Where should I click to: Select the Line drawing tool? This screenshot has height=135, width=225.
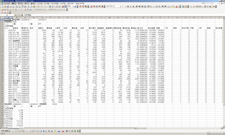point(27,131)
